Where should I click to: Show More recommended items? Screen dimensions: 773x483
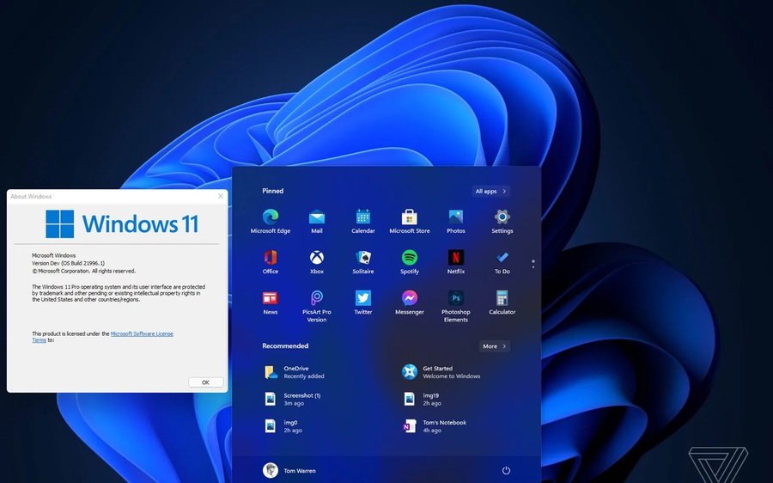[495, 346]
